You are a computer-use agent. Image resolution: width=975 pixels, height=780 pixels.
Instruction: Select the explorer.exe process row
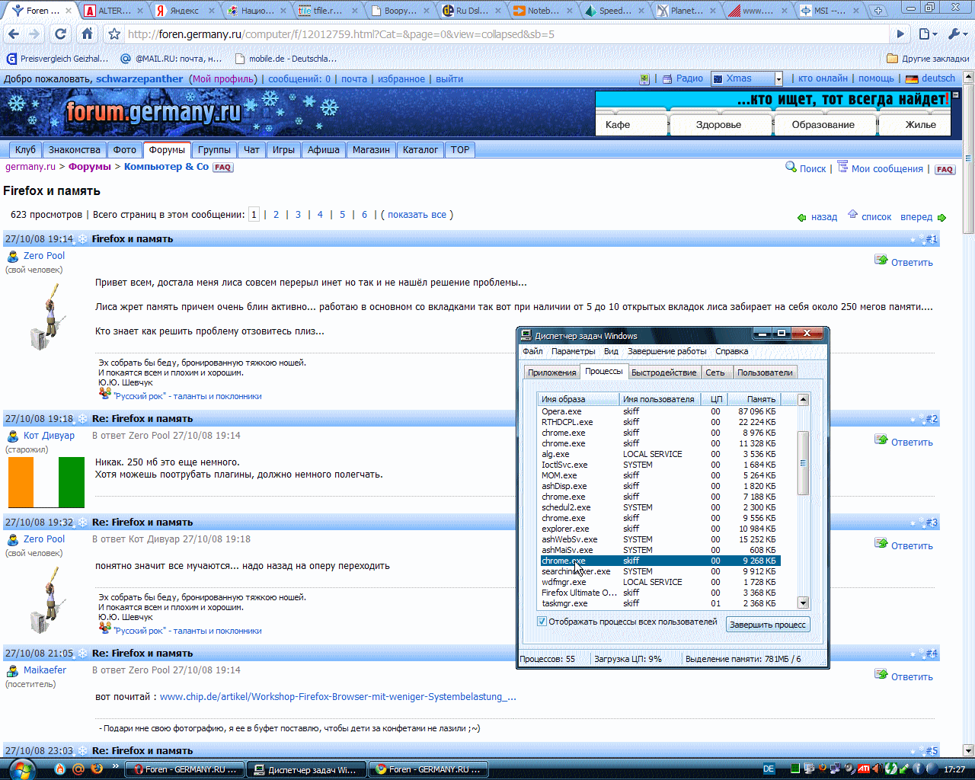[660, 529]
